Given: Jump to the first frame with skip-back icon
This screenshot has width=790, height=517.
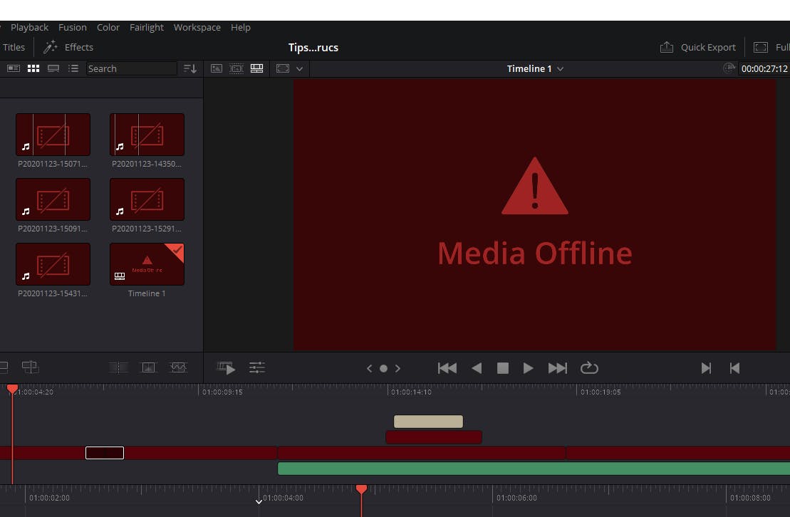Looking at the screenshot, I should (447, 368).
